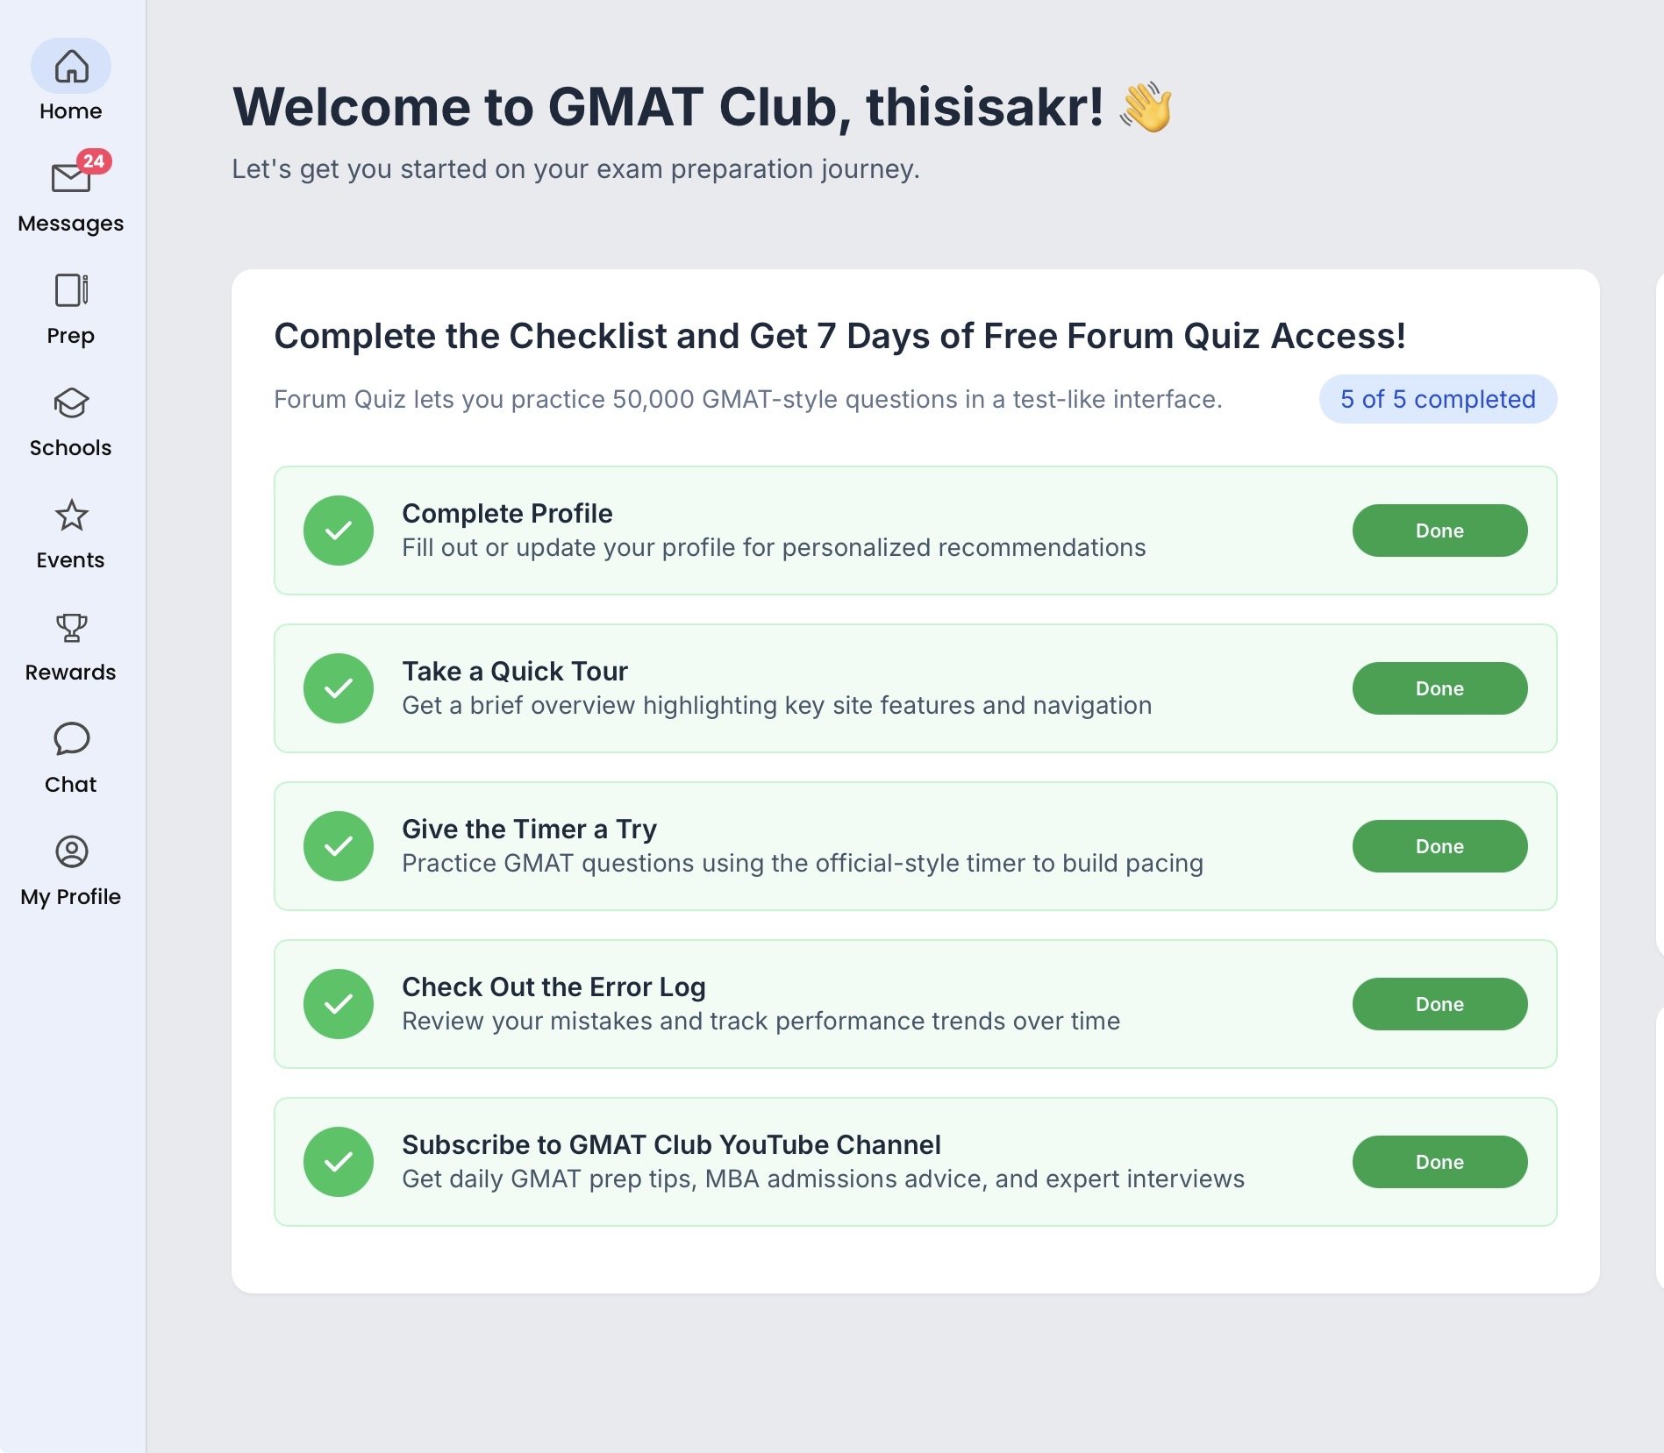Click the Complete Profile green checkmark
Image resolution: width=1664 pixels, height=1453 pixels.
tap(339, 531)
